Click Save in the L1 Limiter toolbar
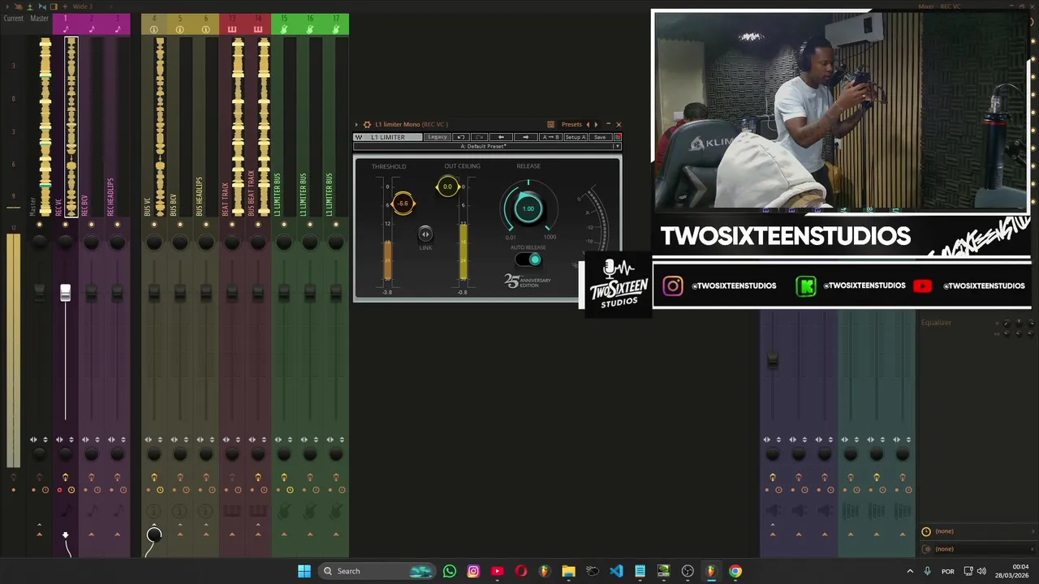The height and width of the screenshot is (584, 1039). click(600, 137)
